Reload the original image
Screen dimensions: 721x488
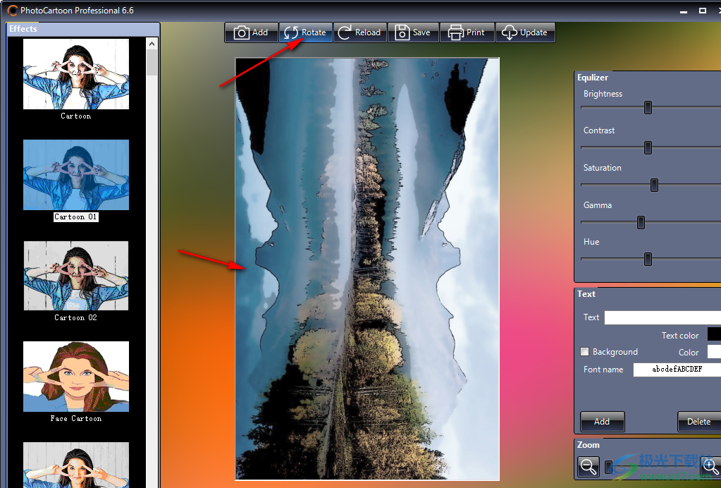point(360,32)
